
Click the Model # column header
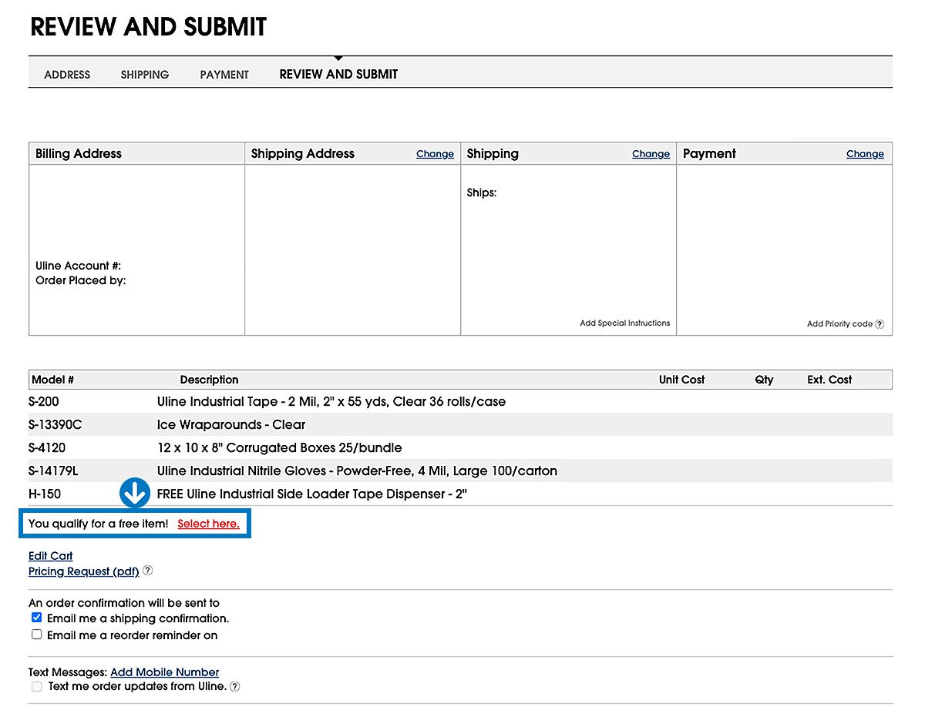53,380
